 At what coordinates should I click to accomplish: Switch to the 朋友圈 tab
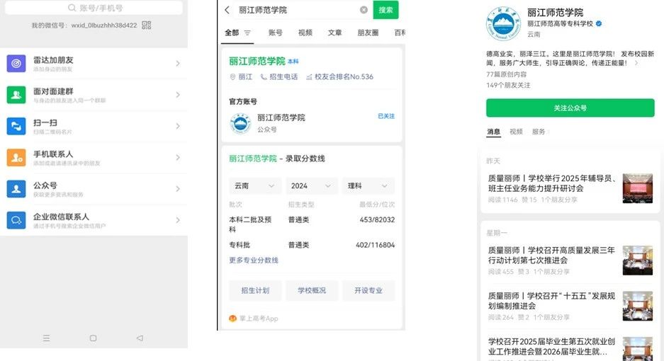coord(368,33)
